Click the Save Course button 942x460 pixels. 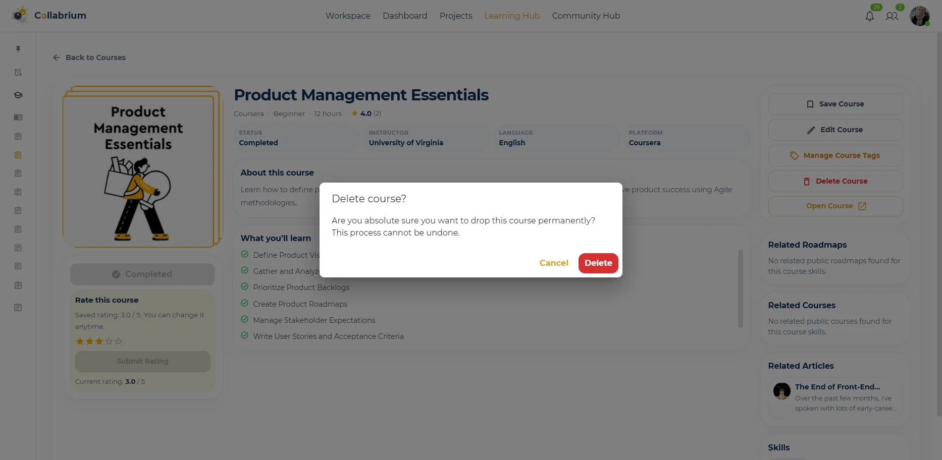[835, 104]
